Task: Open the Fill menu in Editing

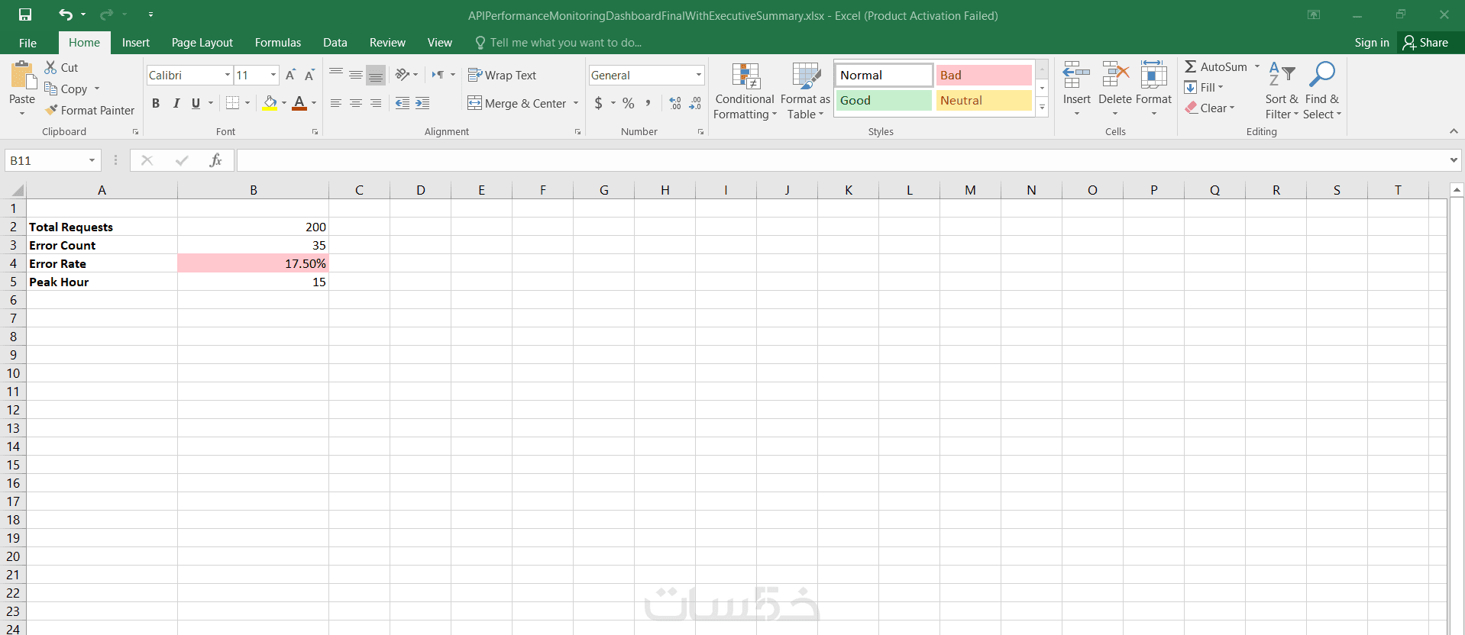Action: 1205,87
